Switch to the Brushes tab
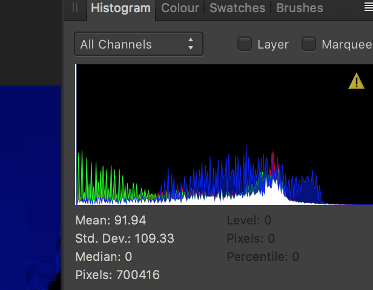This screenshot has height=290, width=373. click(x=300, y=8)
